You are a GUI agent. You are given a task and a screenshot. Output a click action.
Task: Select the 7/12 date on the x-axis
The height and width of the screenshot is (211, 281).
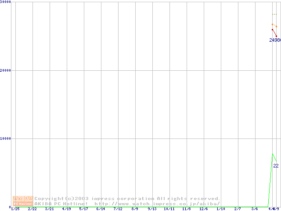click(x=118, y=209)
